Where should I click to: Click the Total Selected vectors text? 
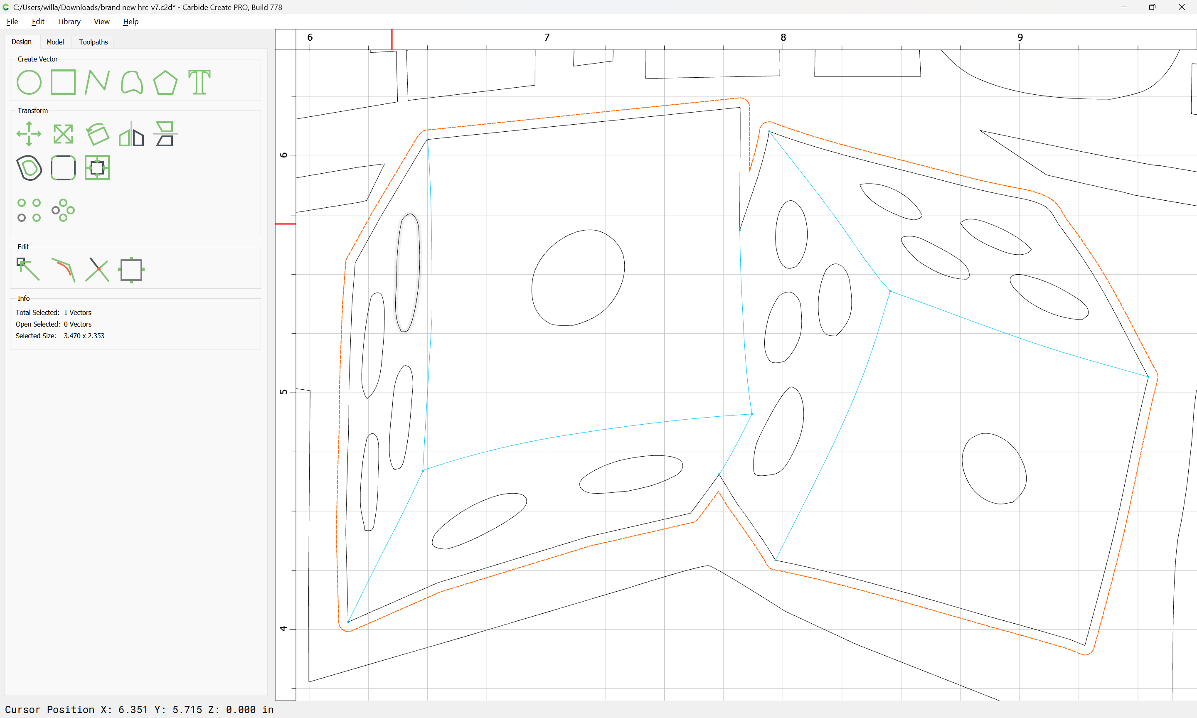(53, 312)
